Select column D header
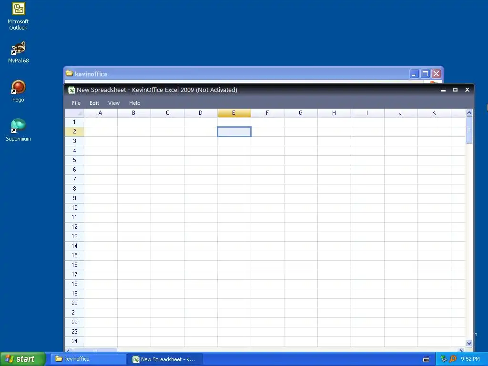This screenshot has width=488, height=366. pyautogui.click(x=201, y=113)
